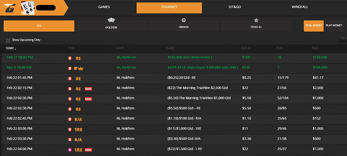Click the search field at right edge
This screenshot has height=156, width=347.
tap(343, 40)
